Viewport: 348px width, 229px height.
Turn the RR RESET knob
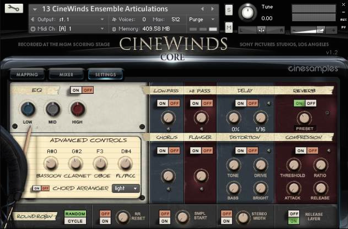pyautogui.click(x=123, y=217)
